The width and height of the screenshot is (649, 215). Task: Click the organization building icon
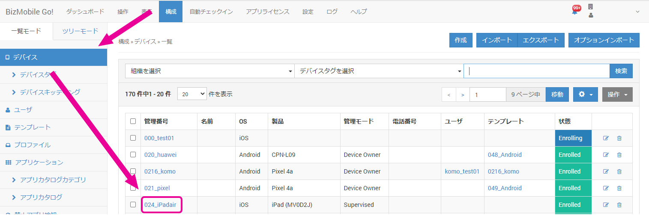590,7
